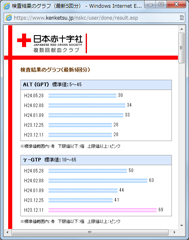Minimize the browser window
The height and width of the screenshot is (240, 189).
(150, 5)
